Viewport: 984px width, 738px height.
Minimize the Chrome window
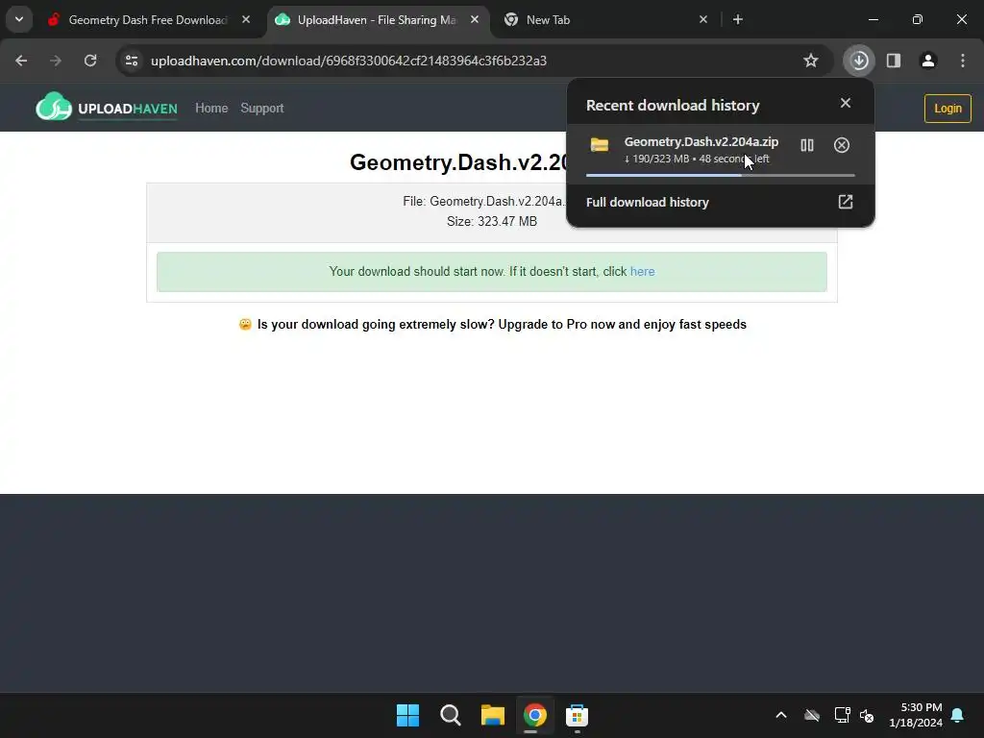pos(873,19)
